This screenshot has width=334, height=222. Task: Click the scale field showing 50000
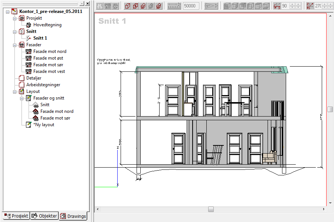191,6
